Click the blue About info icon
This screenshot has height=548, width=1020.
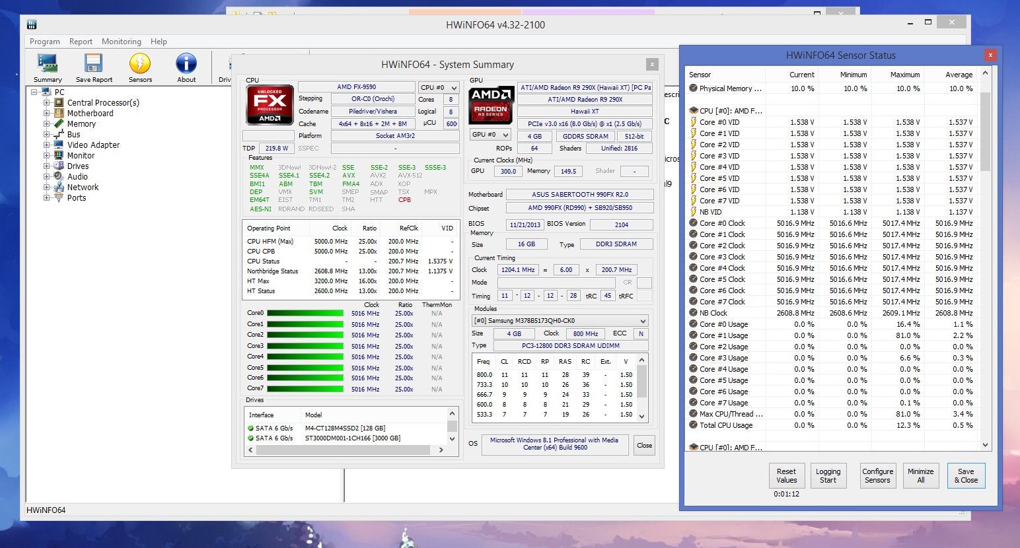[186, 63]
